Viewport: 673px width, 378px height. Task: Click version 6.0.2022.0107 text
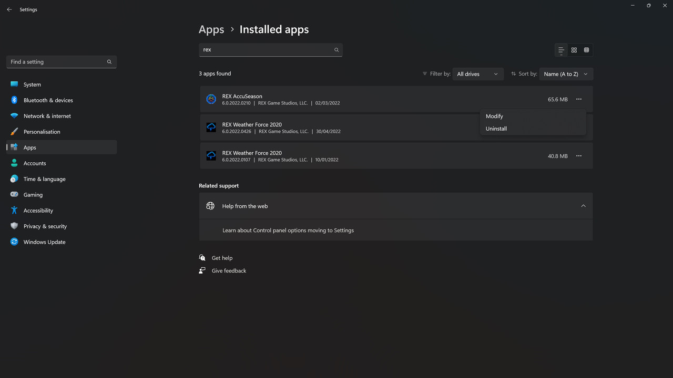coord(237,160)
